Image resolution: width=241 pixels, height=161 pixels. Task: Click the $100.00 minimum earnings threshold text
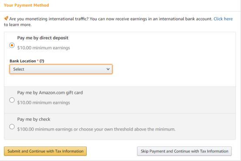[96, 129]
